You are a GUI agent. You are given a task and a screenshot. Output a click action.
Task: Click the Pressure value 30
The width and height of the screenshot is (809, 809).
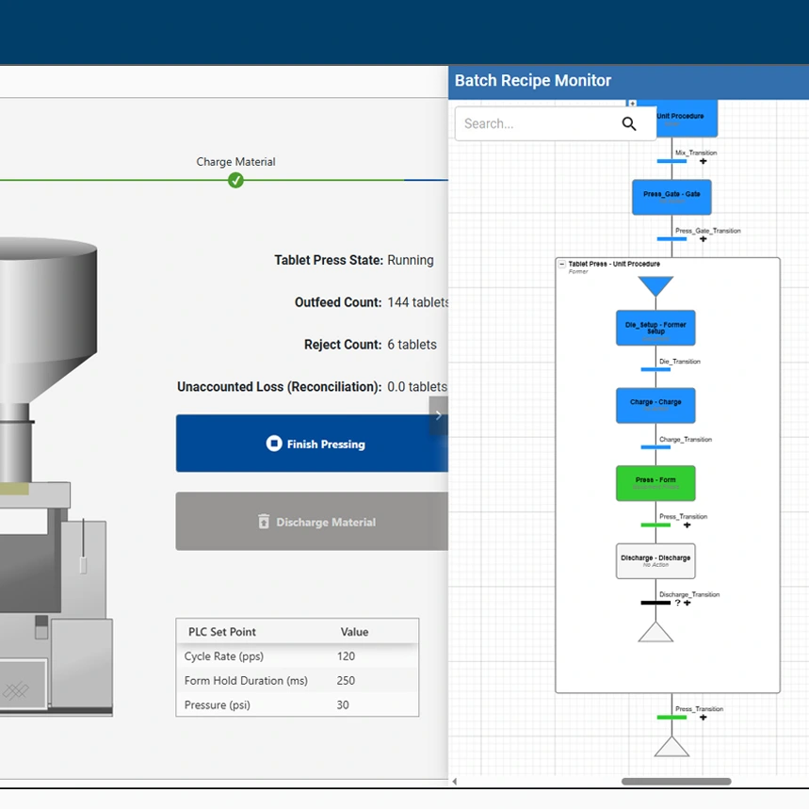[x=343, y=704]
